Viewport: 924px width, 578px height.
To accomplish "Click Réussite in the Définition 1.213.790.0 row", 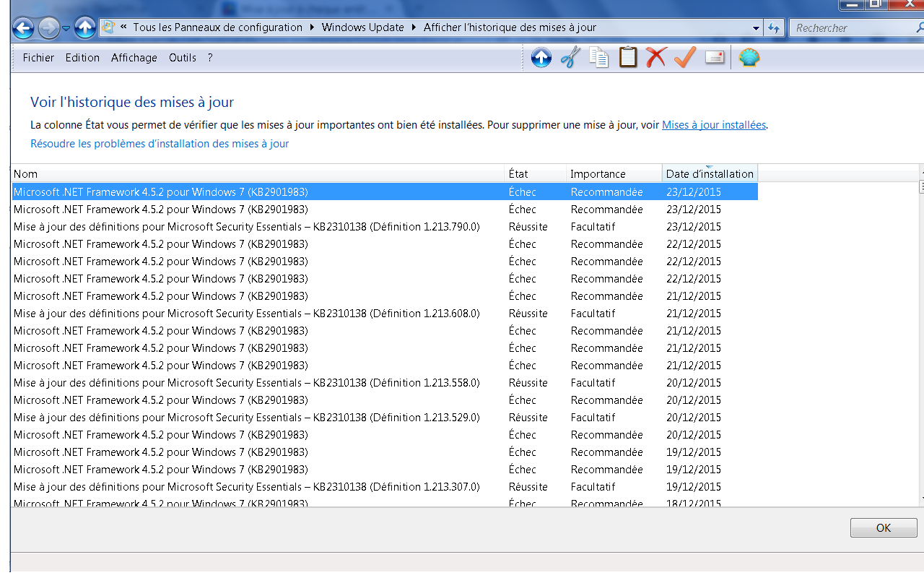I will point(528,227).
